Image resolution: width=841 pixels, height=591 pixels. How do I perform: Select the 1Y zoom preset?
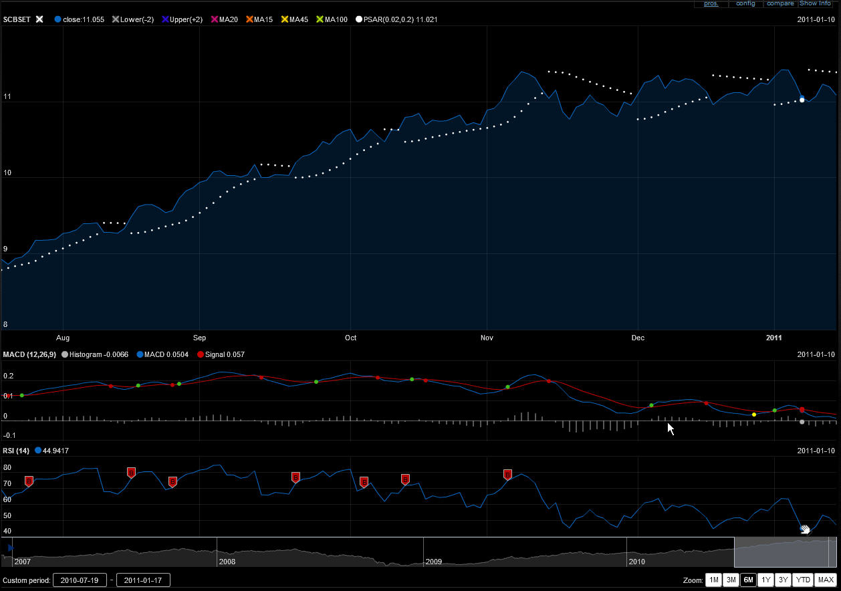click(x=765, y=580)
